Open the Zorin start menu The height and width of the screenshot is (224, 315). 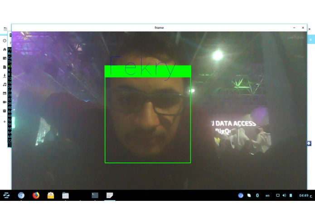(6, 195)
